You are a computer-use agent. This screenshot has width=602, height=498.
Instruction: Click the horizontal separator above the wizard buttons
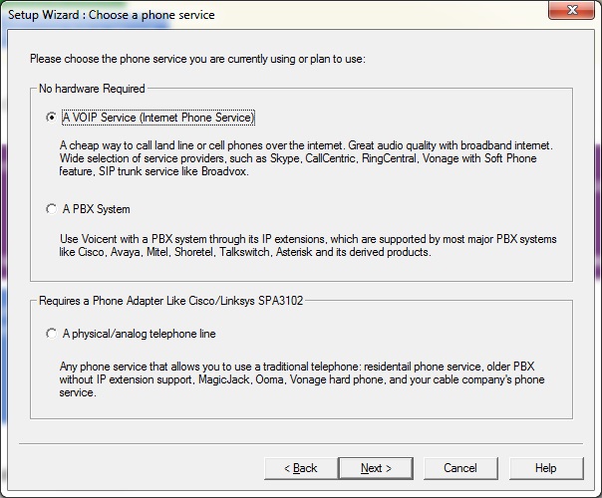301,443
